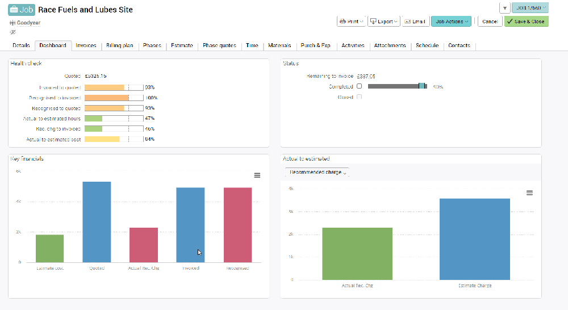Tick the Completed checkbox
Screen dimensions: 568x310
[359, 86]
